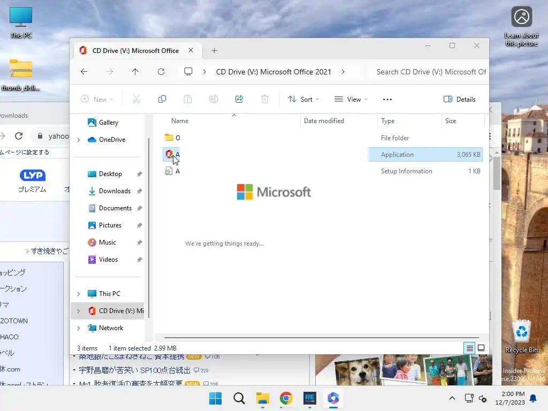Viewport: 548px width, 411px height.
Task: Click the RE app on taskbar
Action: pos(310,398)
